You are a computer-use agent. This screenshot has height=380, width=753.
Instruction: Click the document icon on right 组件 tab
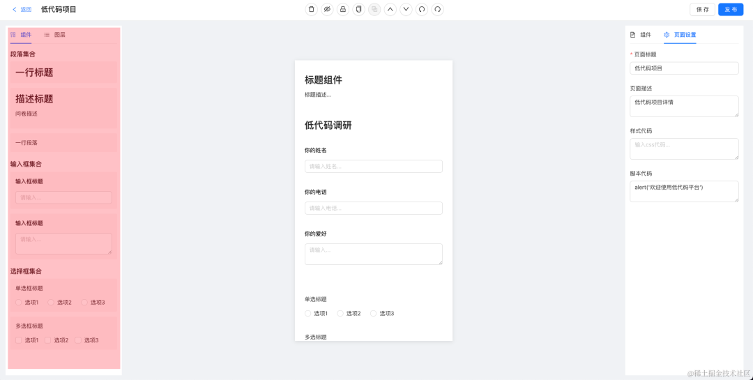pos(633,35)
